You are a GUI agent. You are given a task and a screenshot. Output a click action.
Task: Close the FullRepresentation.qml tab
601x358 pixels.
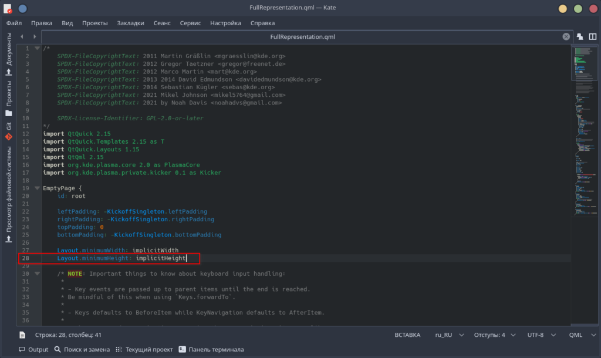coord(566,36)
